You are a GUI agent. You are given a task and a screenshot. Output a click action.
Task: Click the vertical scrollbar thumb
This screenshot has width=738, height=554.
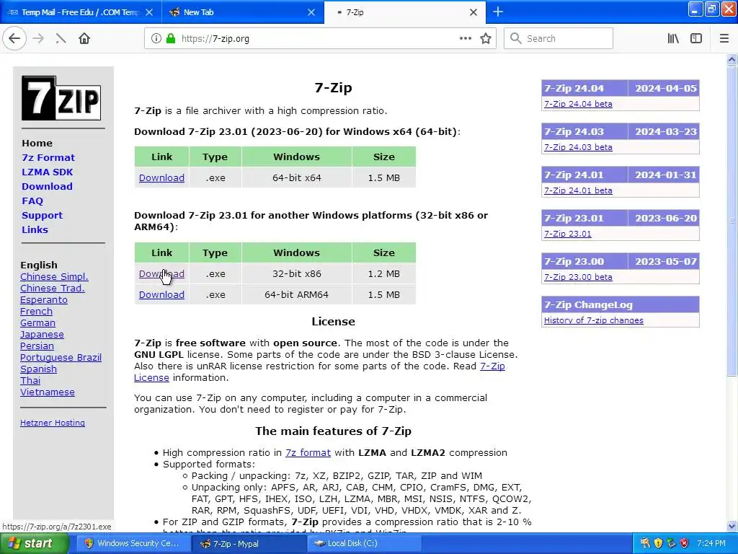point(732,221)
